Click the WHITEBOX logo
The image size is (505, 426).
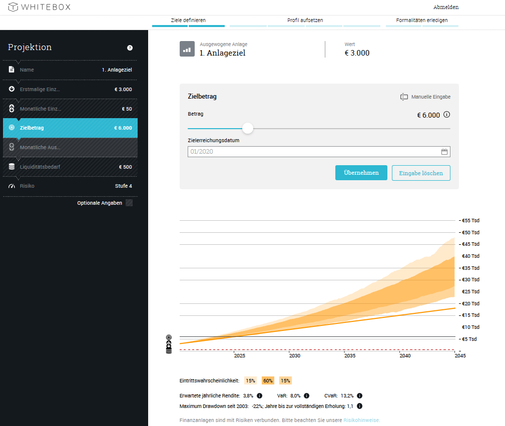pyautogui.click(x=40, y=7)
